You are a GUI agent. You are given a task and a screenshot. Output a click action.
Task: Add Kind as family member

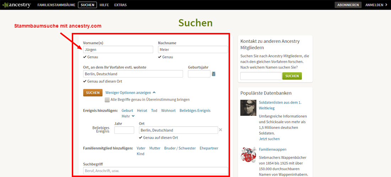[140, 154]
